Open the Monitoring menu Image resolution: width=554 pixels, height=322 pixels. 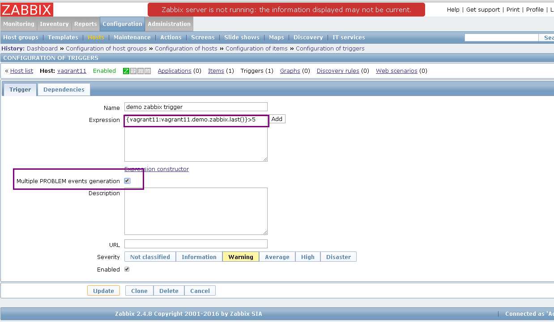pyautogui.click(x=19, y=24)
